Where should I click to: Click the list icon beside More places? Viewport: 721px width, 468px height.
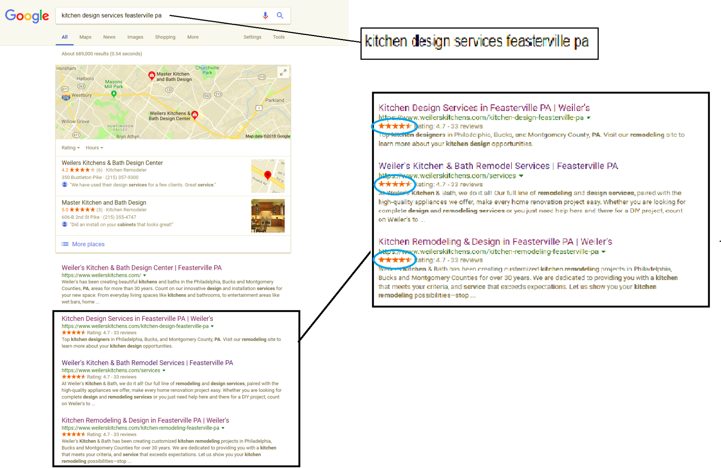coord(65,244)
